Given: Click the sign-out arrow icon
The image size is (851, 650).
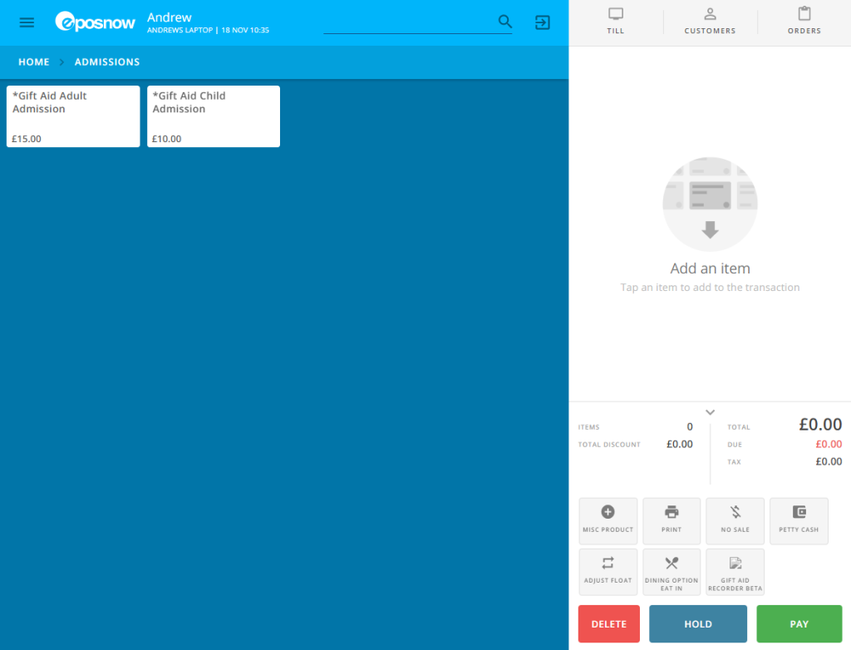Looking at the screenshot, I should [x=542, y=22].
